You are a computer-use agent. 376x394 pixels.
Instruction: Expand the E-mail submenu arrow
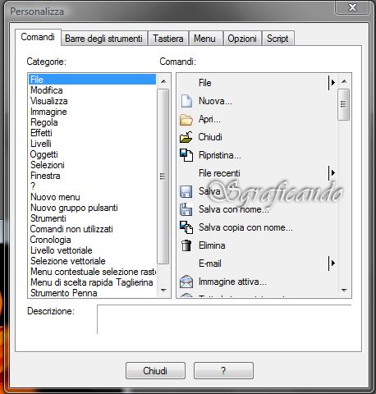click(332, 263)
